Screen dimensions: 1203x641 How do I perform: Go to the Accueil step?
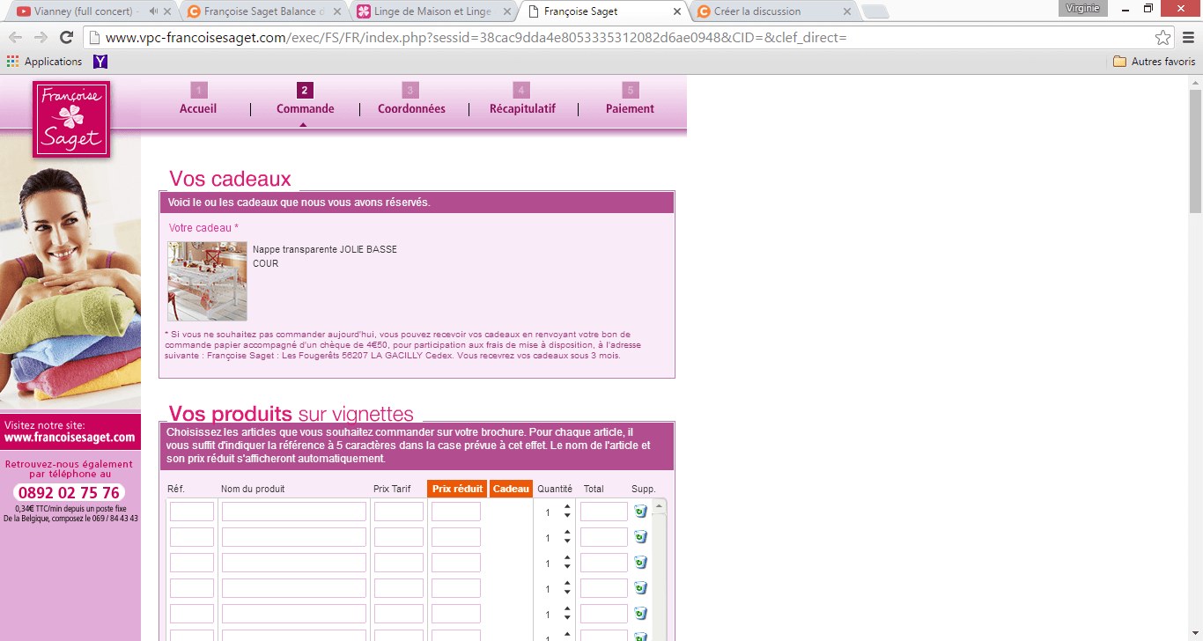[x=198, y=108]
